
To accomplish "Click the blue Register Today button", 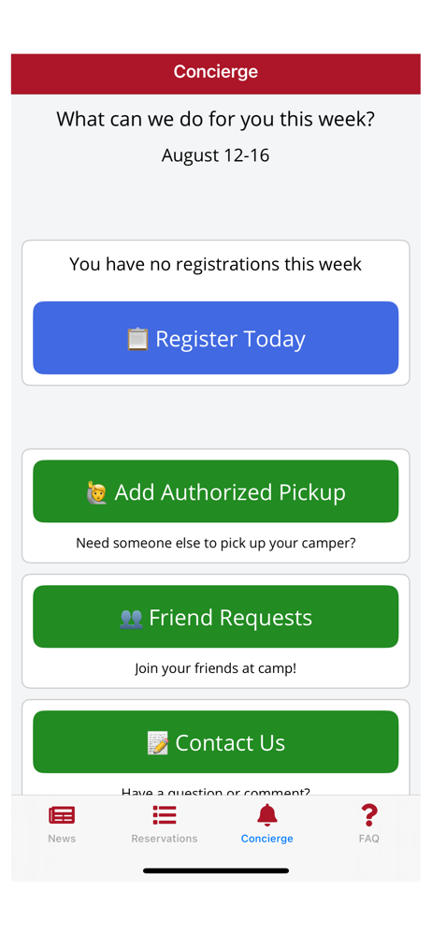I will coord(215,338).
